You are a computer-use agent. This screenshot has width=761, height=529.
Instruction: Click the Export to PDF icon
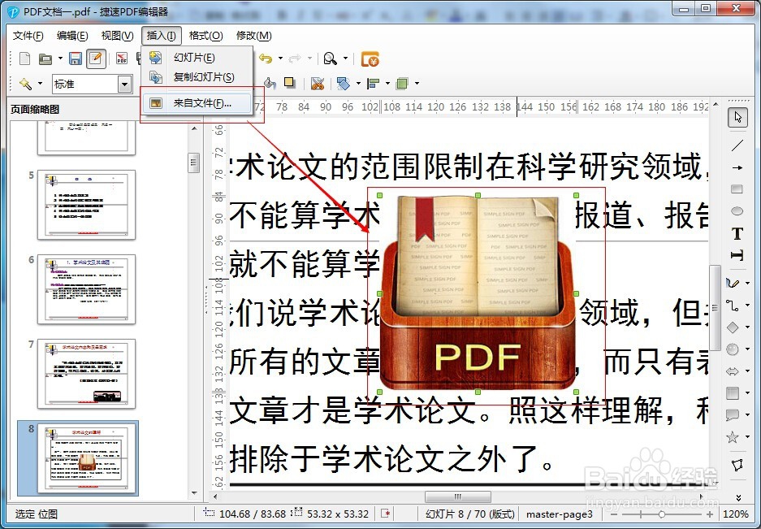123,58
